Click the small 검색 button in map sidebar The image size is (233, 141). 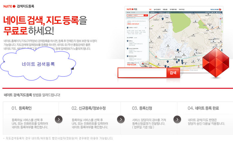coord(145,15)
